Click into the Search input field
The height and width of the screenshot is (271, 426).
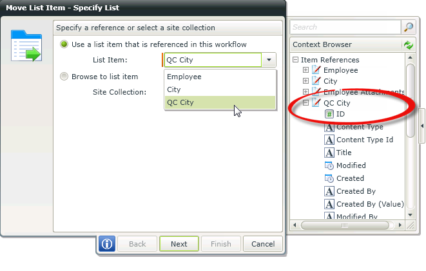[345, 27]
